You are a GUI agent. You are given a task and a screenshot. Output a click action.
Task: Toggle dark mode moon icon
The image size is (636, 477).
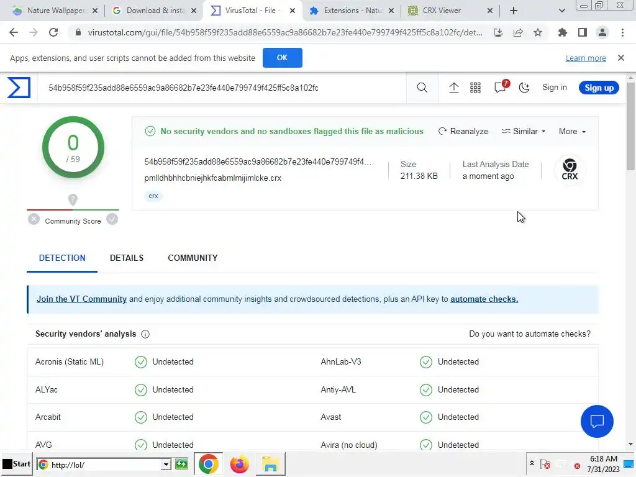(524, 88)
